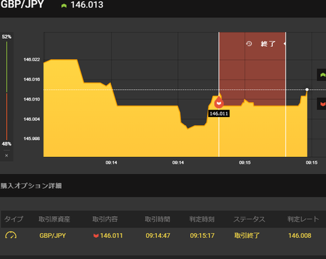Click the gauge type icon in trade row
Screen dimensions: 326x259
11,235
